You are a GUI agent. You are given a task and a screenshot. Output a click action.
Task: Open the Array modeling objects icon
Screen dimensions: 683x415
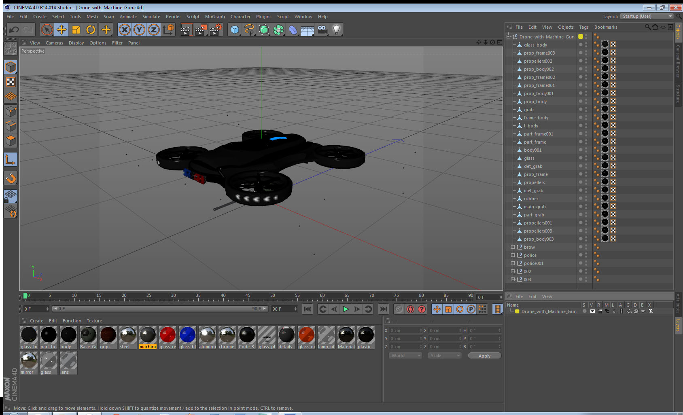[x=278, y=30]
